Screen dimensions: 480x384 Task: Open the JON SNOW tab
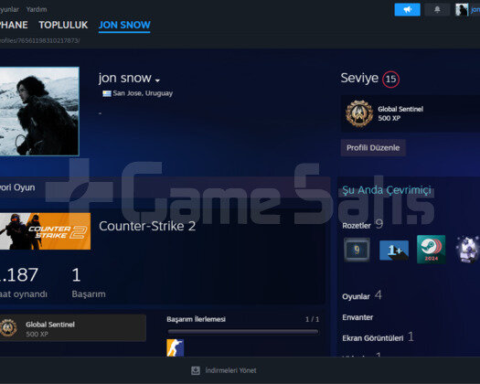click(x=124, y=25)
